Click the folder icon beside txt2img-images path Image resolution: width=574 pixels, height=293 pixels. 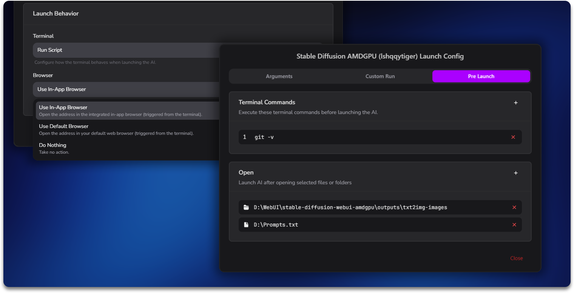(246, 207)
